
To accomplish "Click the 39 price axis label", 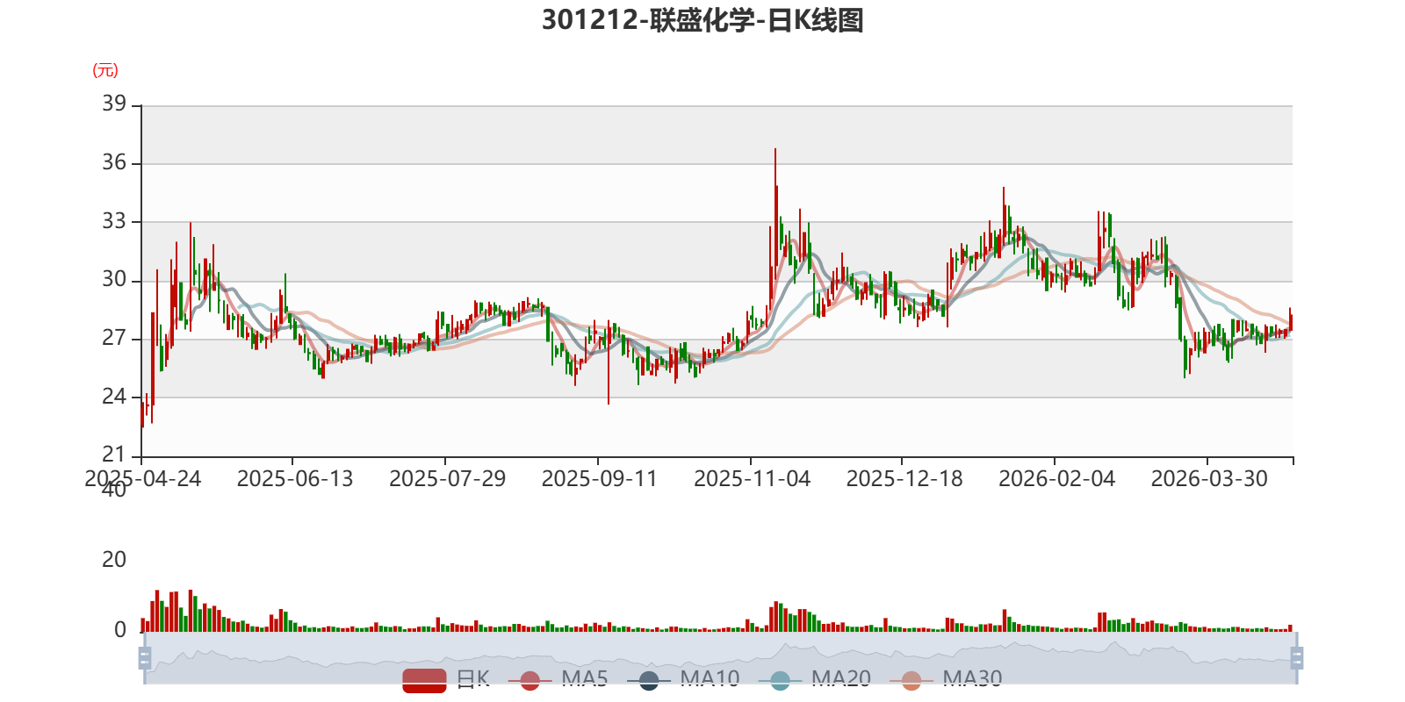I will 114,104.
